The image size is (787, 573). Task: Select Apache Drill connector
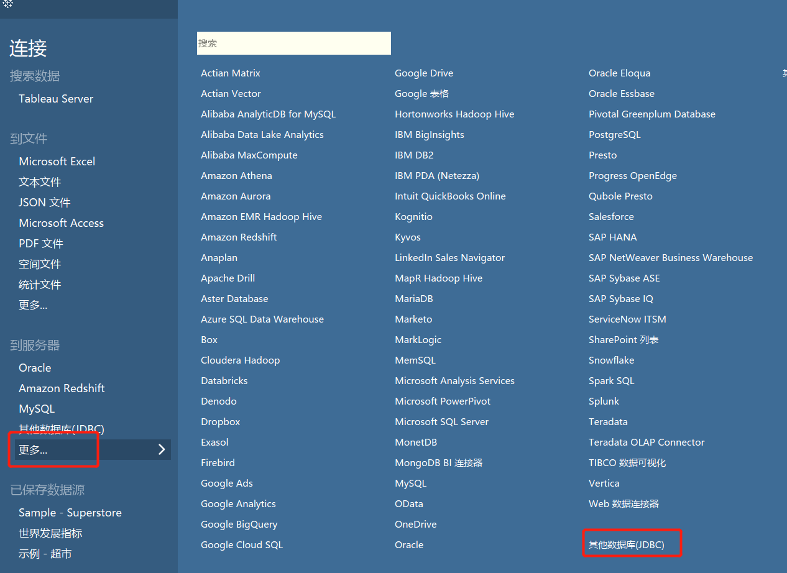pos(228,278)
